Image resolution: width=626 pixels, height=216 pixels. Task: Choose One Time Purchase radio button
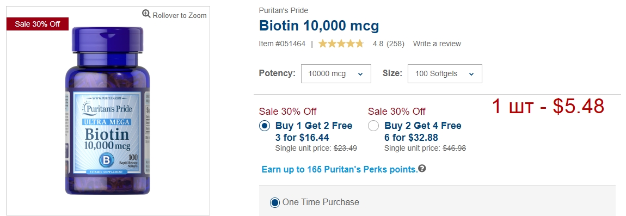pyautogui.click(x=275, y=202)
